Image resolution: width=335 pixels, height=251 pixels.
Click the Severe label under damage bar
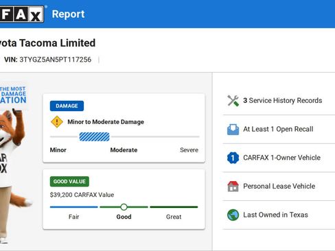(189, 150)
